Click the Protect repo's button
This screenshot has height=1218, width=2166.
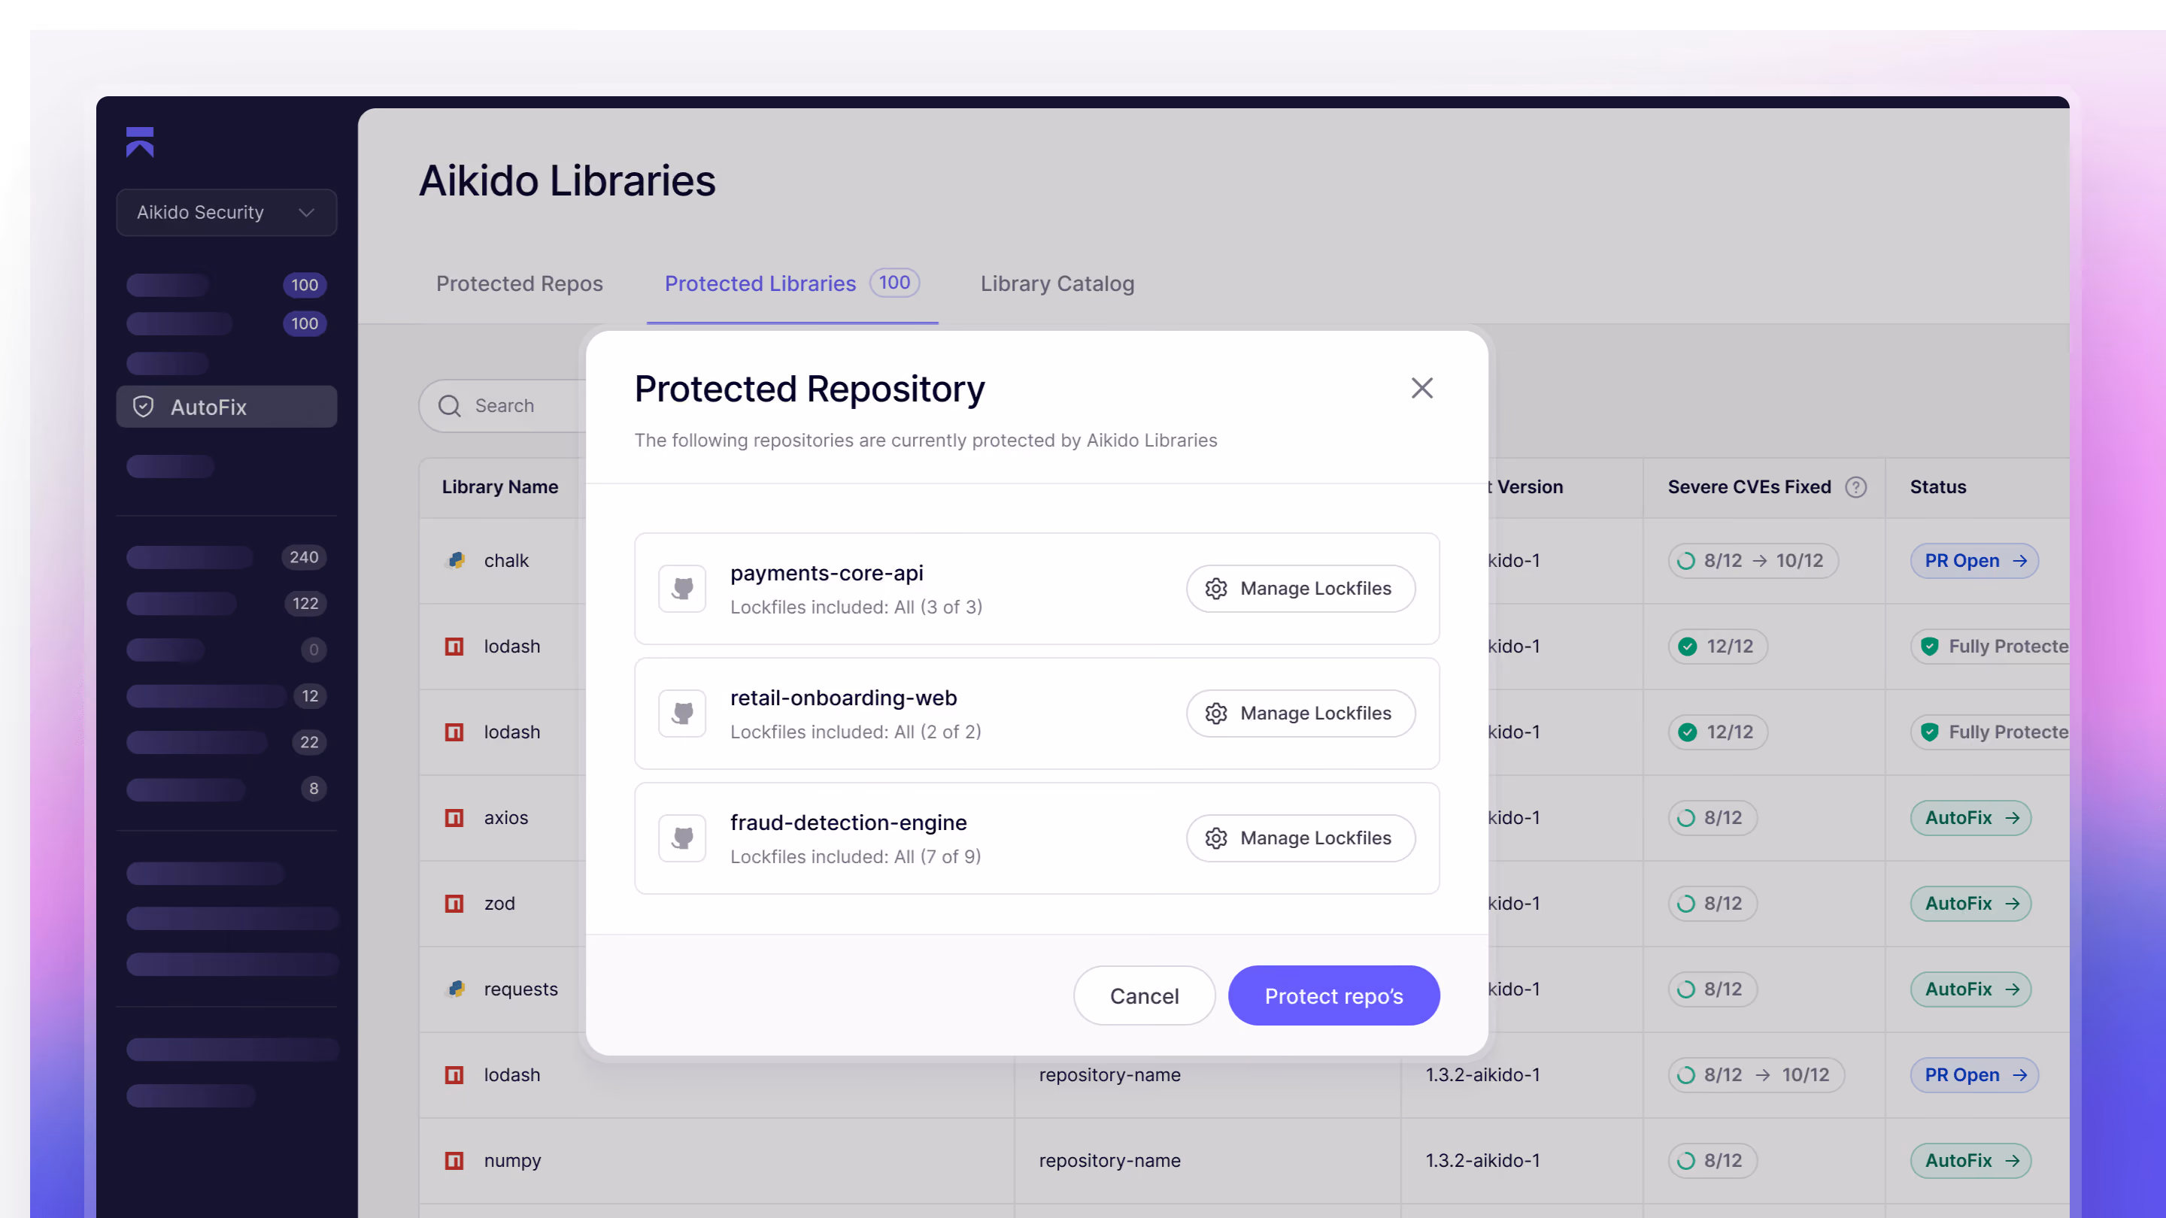pyautogui.click(x=1333, y=996)
